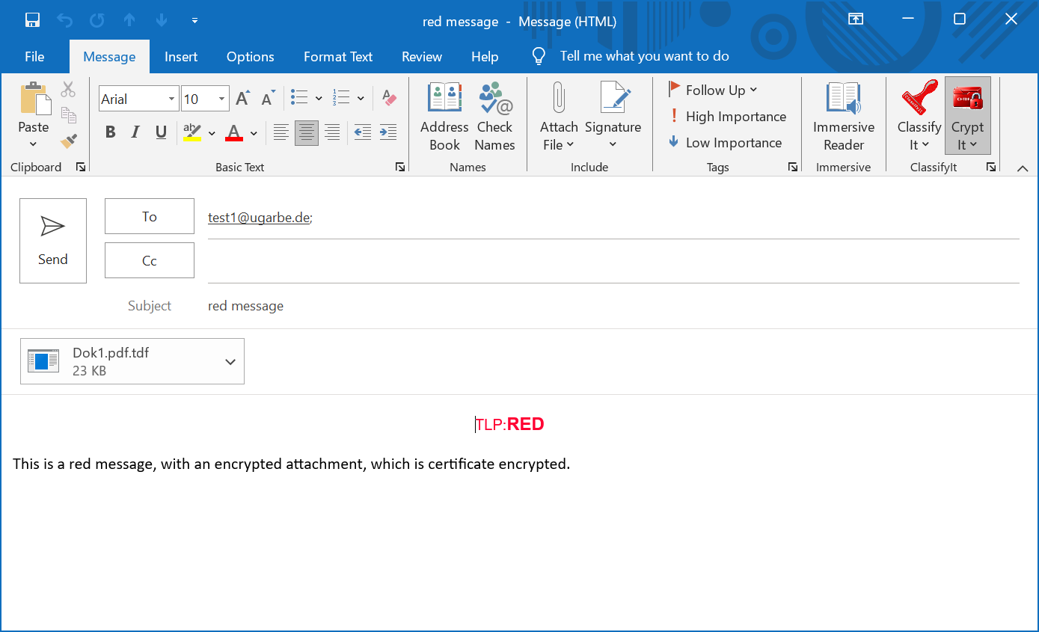Toggle Italic formatting
This screenshot has height=632, width=1039.
click(135, 132)
